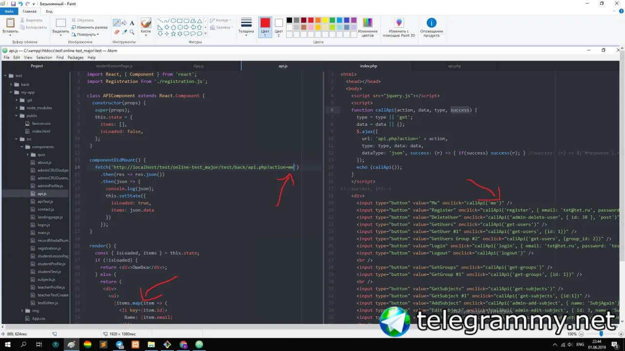625x351 pixels.
Task: Choose the Color picker eyedropper tool
Action: [125, 32]
